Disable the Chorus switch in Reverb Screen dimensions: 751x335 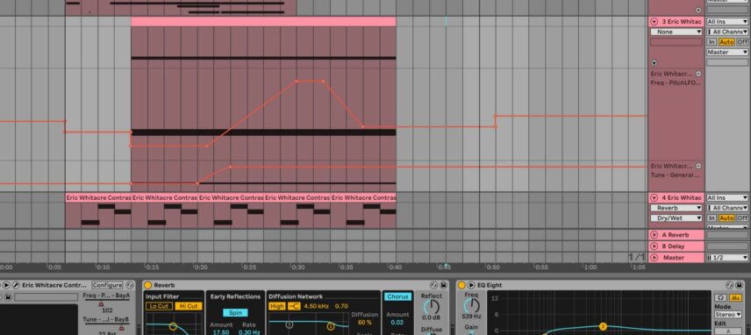pos(397,296)
